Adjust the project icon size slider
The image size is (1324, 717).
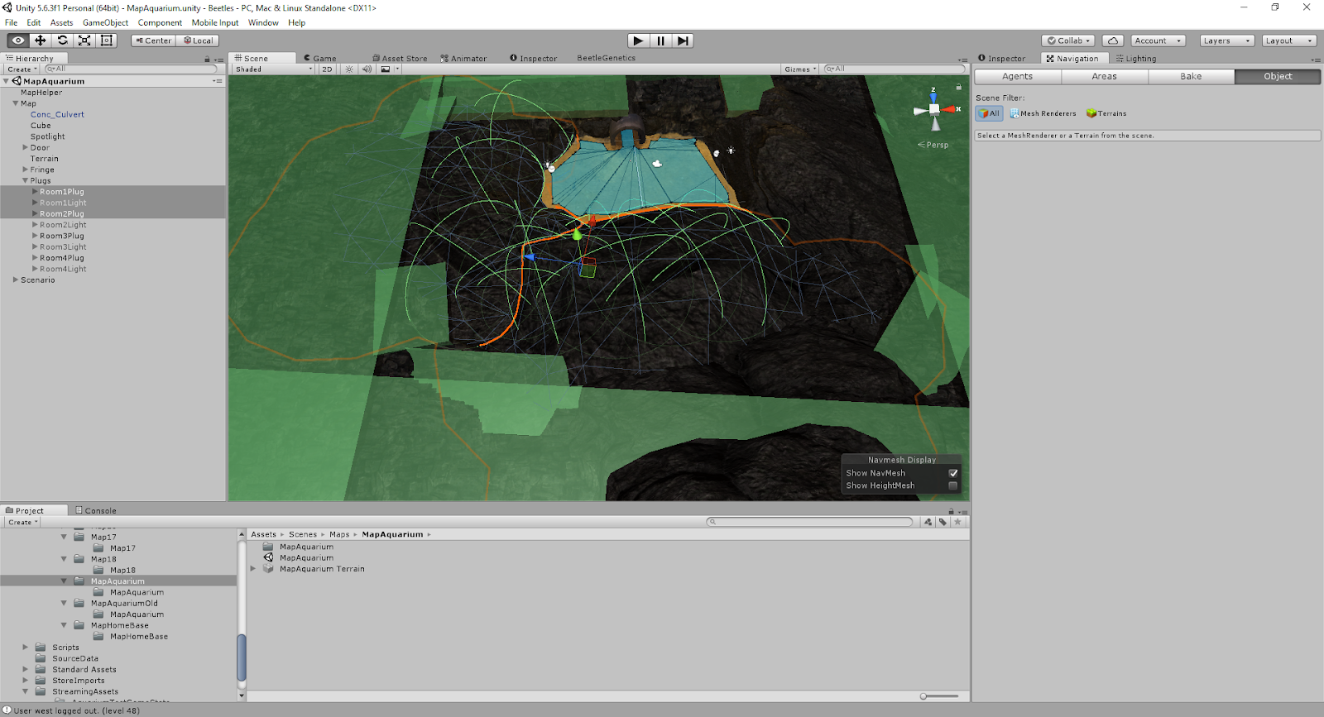(924, 696)
